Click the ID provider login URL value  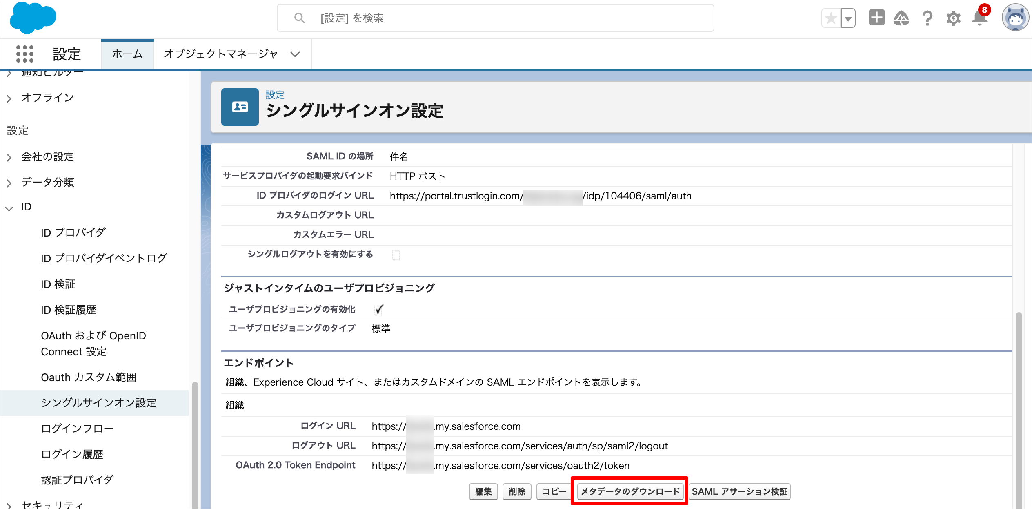[x=540, y=196]
